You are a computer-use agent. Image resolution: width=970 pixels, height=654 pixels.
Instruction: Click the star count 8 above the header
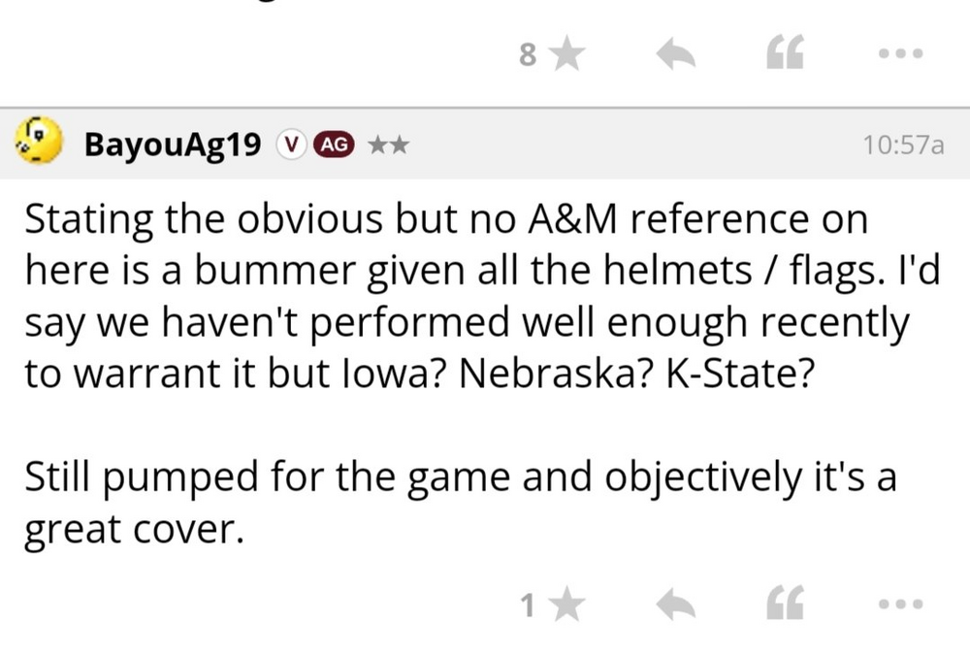point(527,56)
